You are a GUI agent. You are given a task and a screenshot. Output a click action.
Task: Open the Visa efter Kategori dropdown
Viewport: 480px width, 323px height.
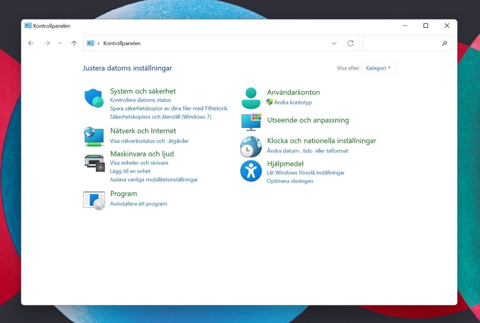(378, 68)
